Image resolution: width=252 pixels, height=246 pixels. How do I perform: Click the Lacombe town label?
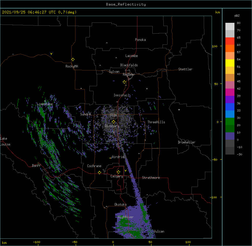[132, 56]
